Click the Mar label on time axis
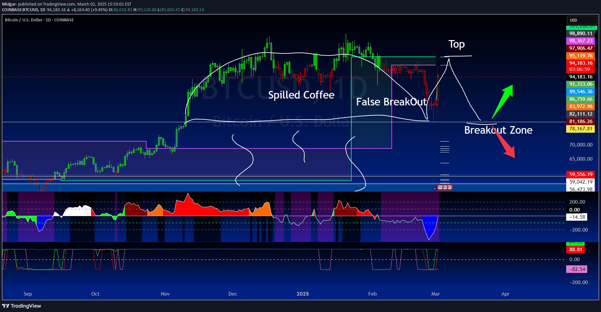The image size is (601, 312). [436, 294]
